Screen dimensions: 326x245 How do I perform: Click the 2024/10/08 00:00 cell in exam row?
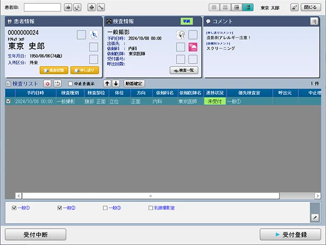34,102
